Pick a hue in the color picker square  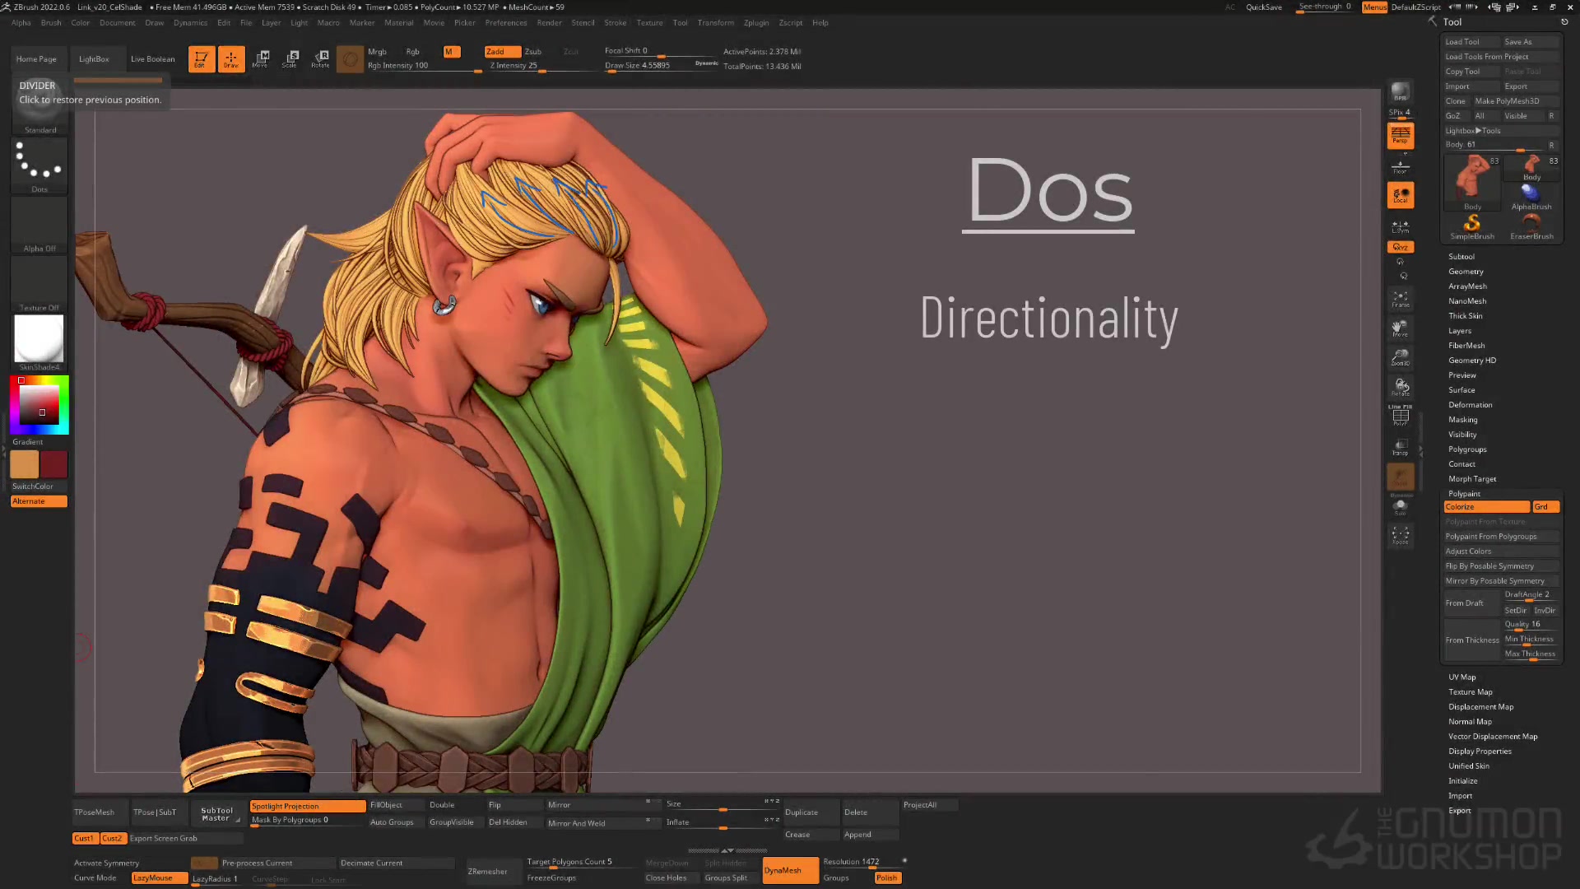[39, 404]
